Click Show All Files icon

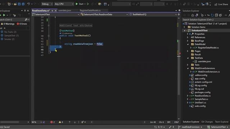pos(220,15)
